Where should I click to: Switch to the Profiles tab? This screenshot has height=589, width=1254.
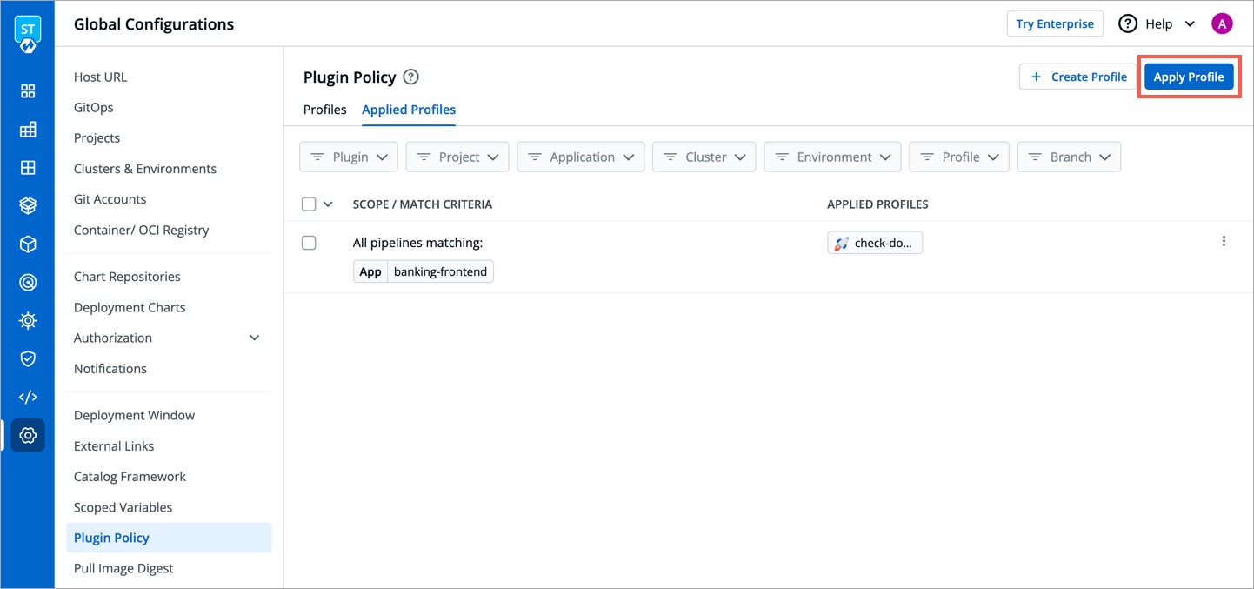324,110
